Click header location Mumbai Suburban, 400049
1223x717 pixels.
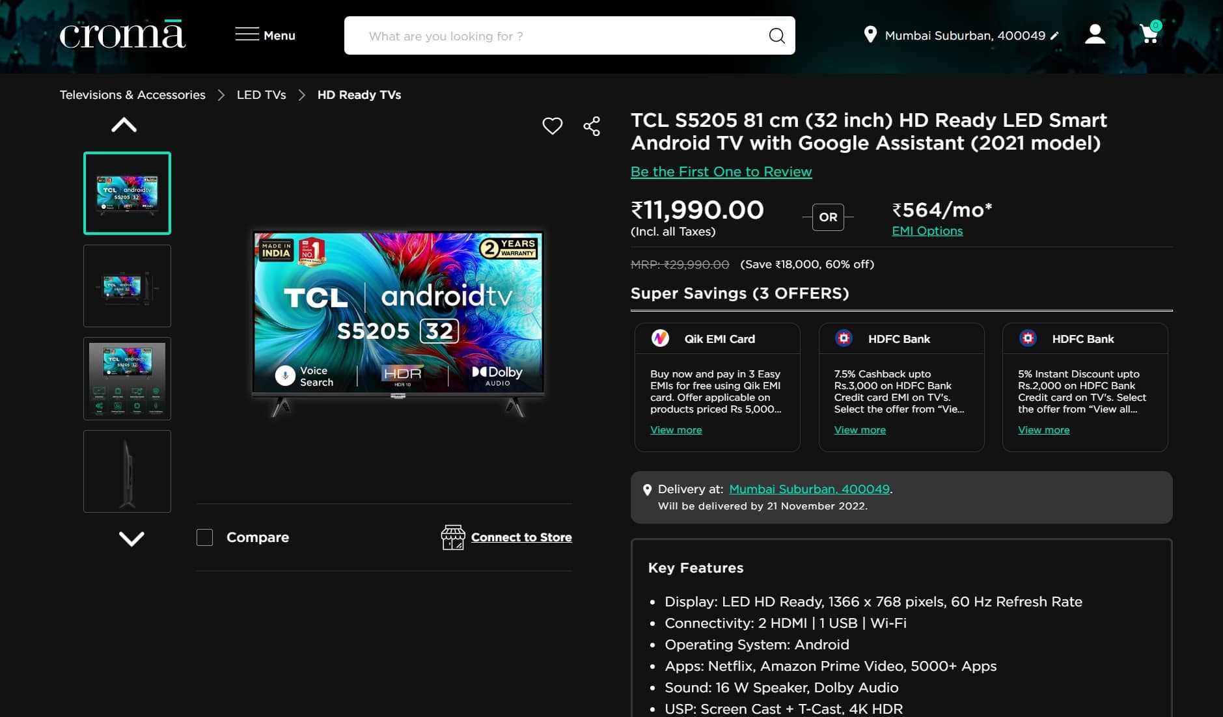tap(965, 36)
